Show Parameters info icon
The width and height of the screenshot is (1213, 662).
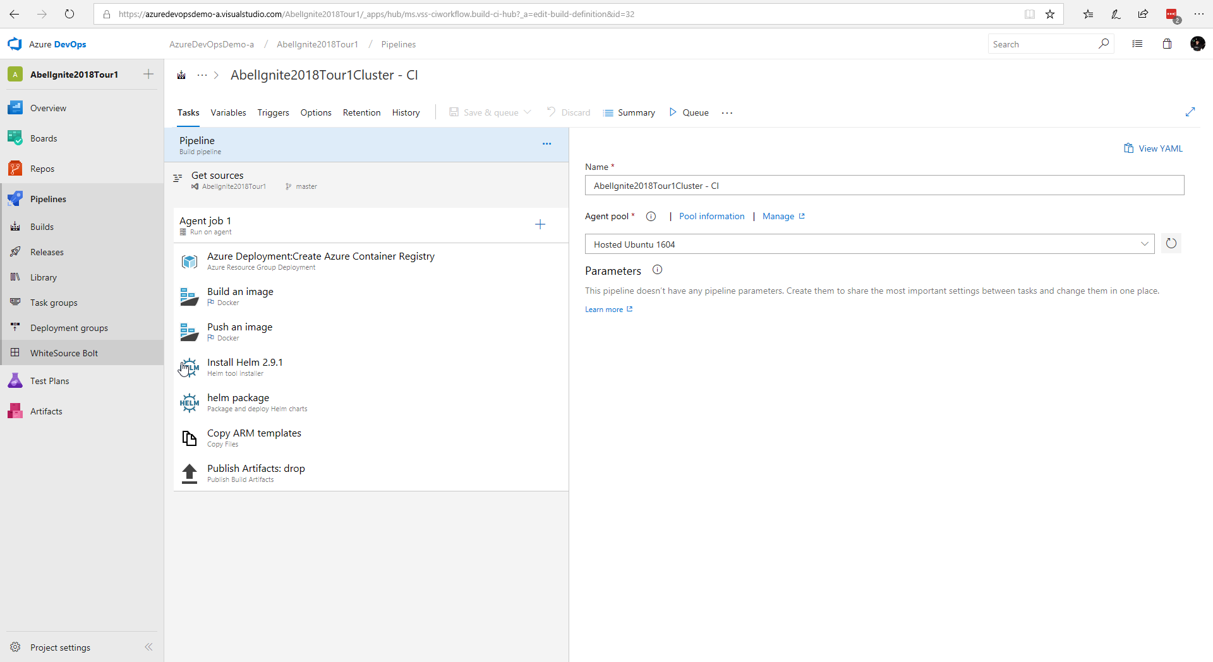pos(657,270)
